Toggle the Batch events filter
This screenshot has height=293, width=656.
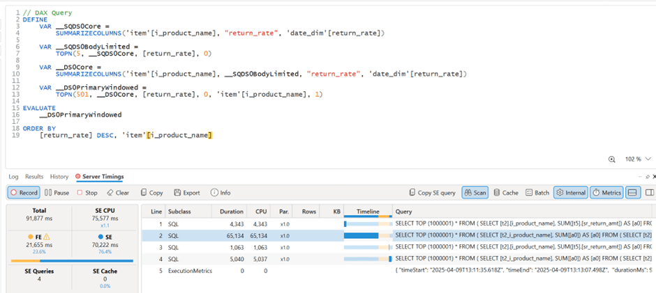pos(537,193)
